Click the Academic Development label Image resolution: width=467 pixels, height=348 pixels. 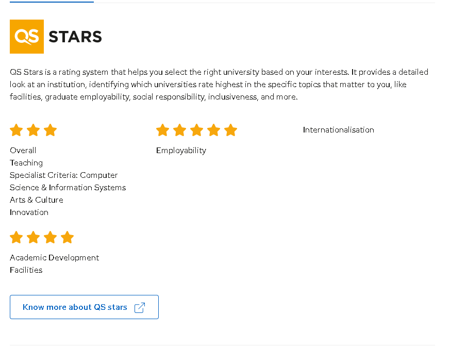54,257
